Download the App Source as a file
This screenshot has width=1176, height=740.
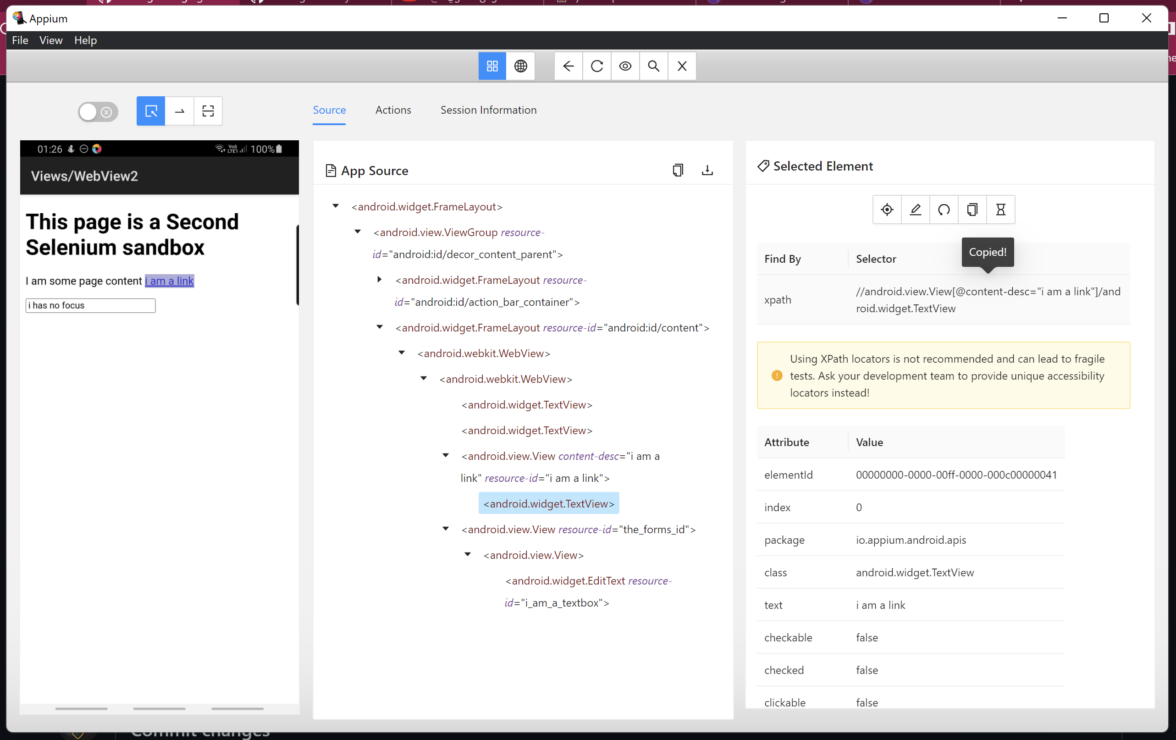click(707, 170)
